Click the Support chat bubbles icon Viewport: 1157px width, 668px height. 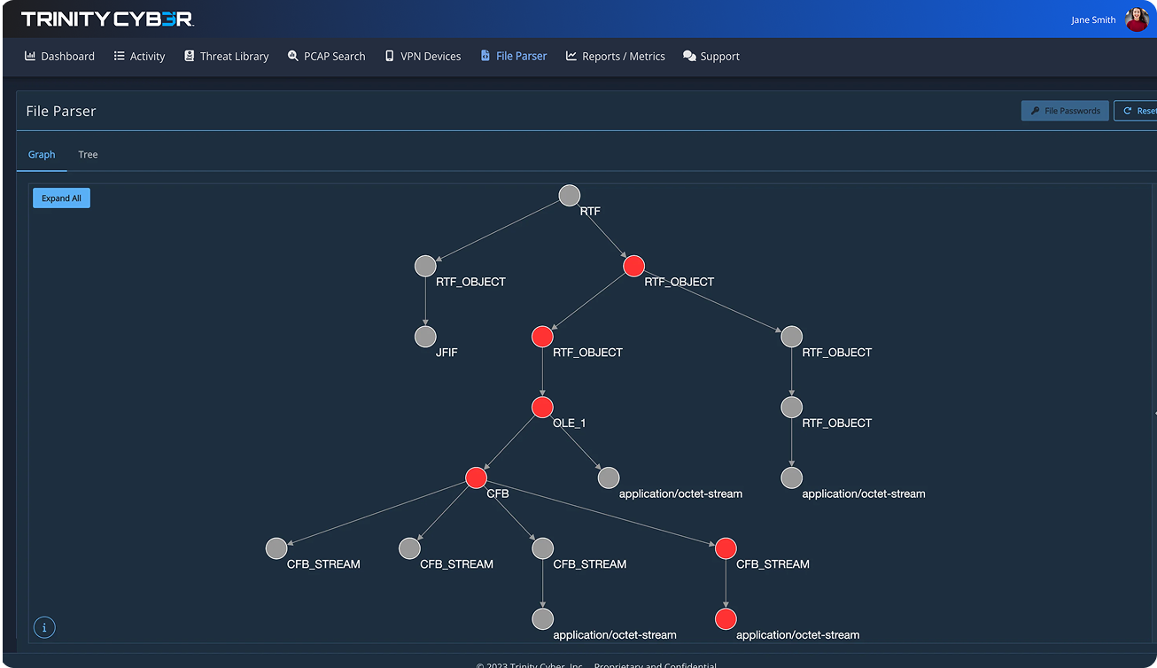point(689,56)
